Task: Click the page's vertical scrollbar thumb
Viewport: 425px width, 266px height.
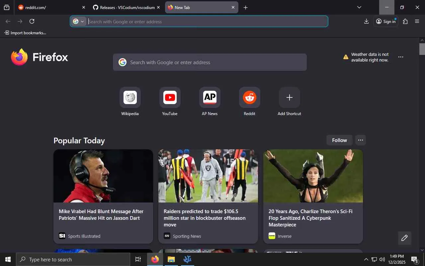Action: point(422,49)
